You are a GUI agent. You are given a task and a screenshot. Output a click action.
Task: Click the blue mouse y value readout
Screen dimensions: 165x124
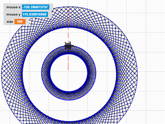pyautogui.click(x=35, y=14)
